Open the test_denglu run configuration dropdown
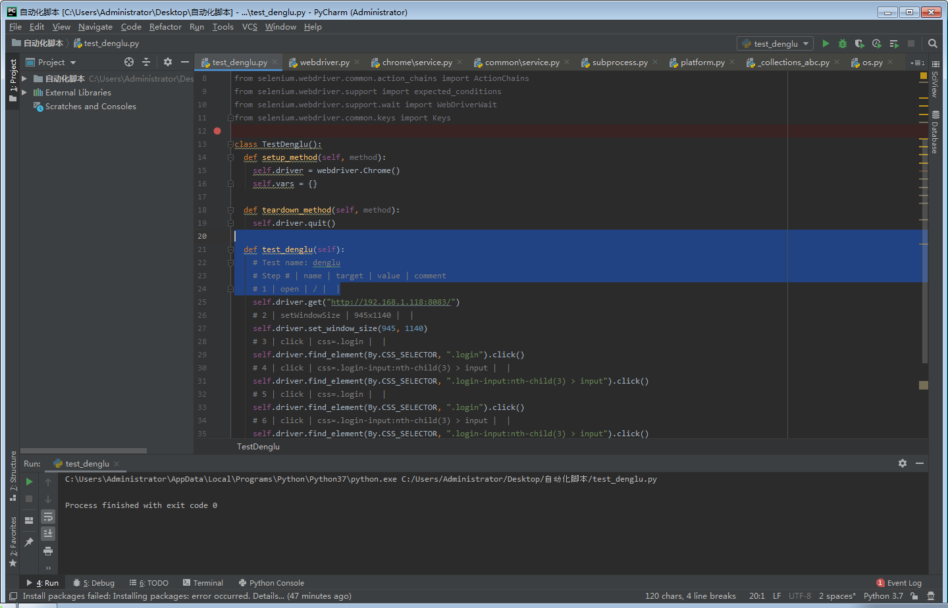The width and height of the screenshot is (948, 608). point(776,43)
